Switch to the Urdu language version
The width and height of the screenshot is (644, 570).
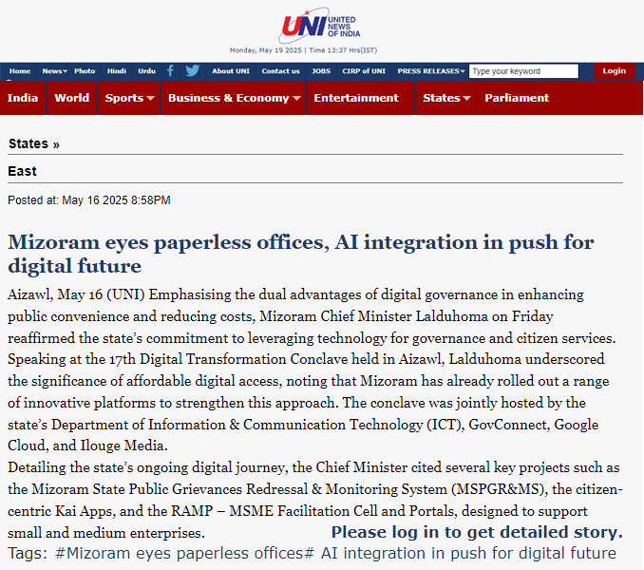pyautogui.click(x=146, y=71)
